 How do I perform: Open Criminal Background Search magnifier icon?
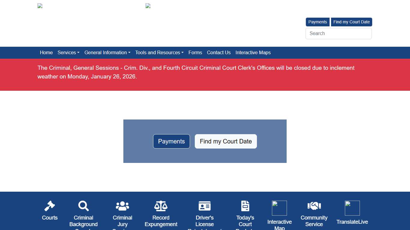click(83, 206)
